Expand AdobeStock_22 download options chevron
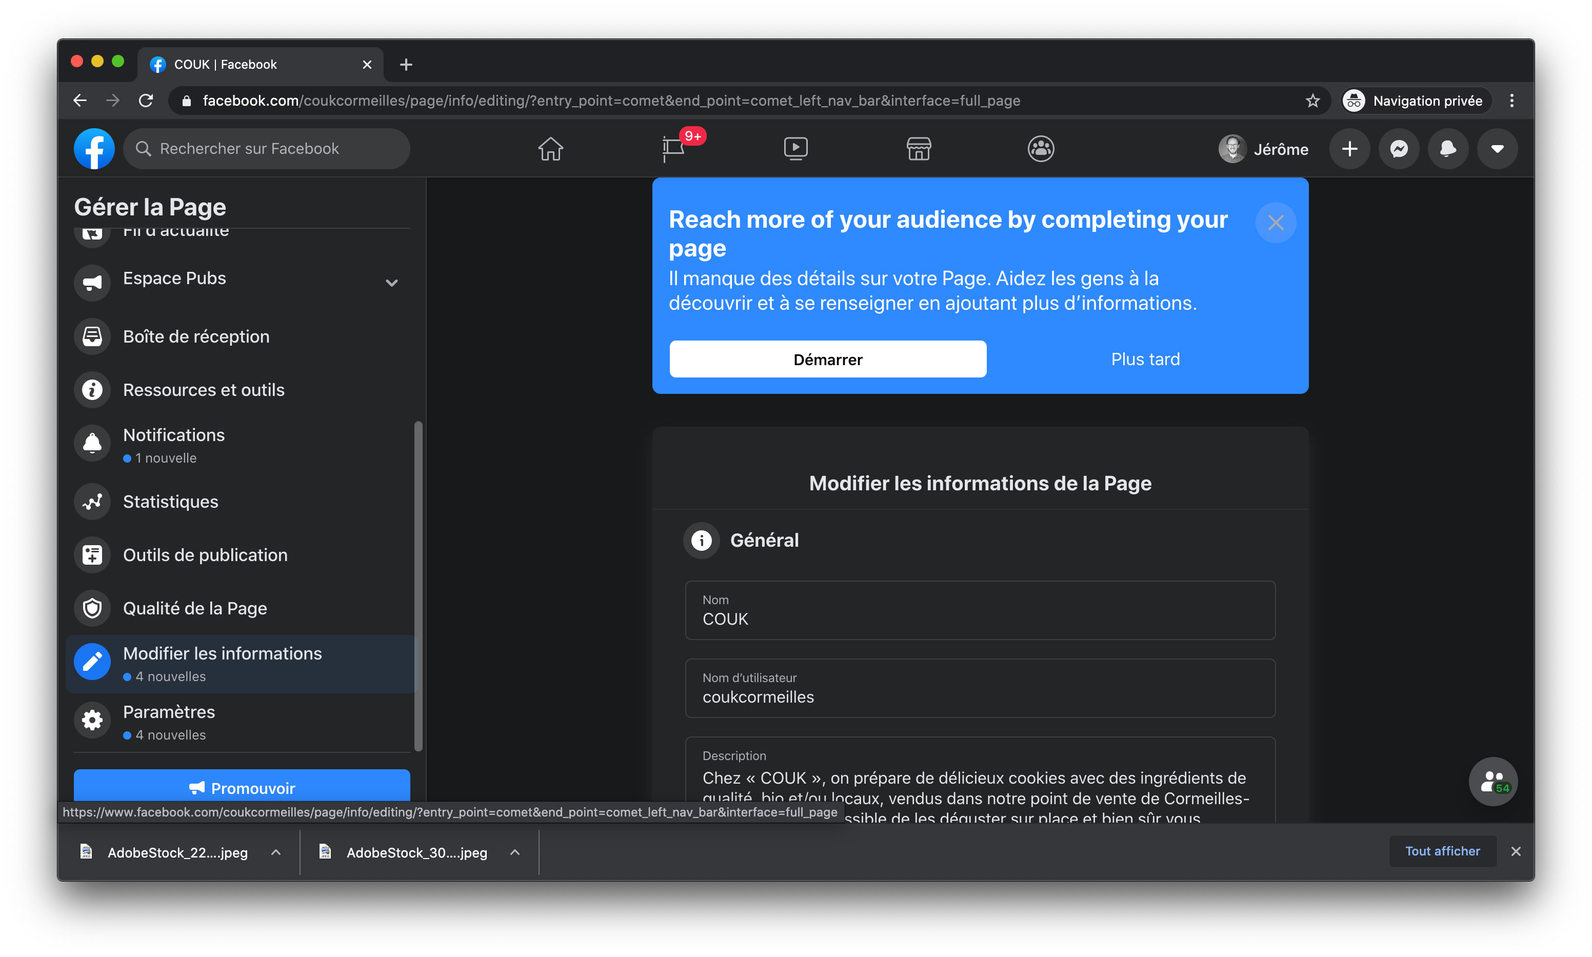The height and width of the screenshot is (957, 1592). (x=276, y=852)
